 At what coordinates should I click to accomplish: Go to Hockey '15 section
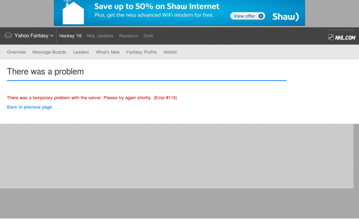[70, 36]
